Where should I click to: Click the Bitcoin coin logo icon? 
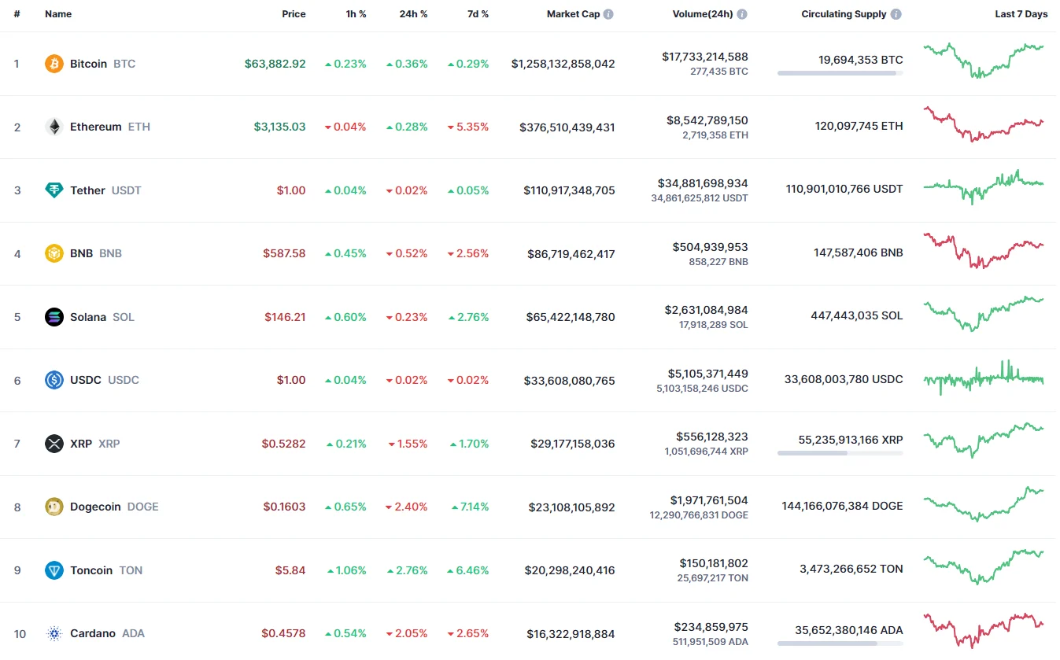[54, 64]
